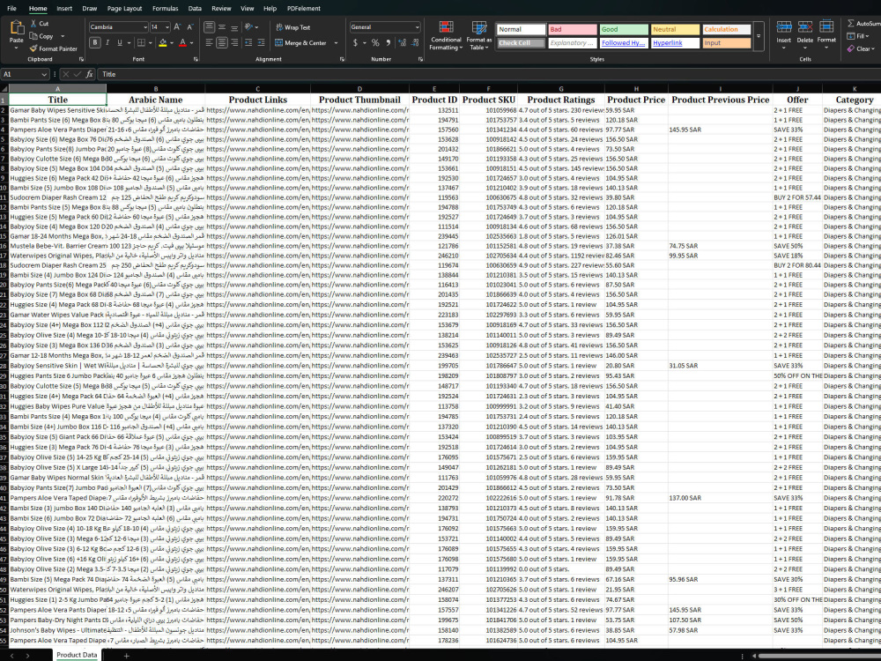
Task: Open the font size 14 dropdown
Action: (167, 27)
